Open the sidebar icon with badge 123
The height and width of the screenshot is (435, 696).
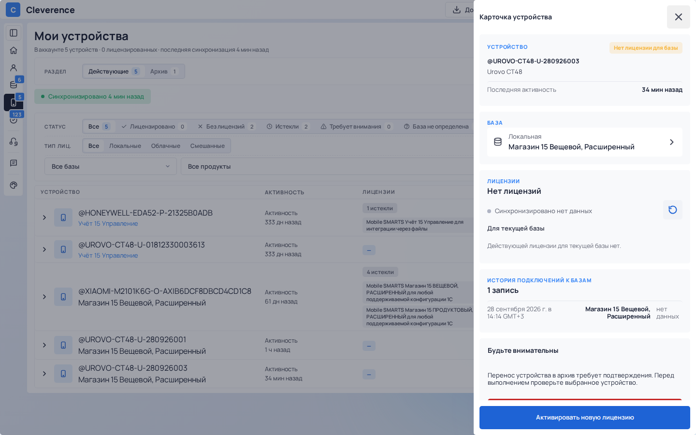click(14, 119)
